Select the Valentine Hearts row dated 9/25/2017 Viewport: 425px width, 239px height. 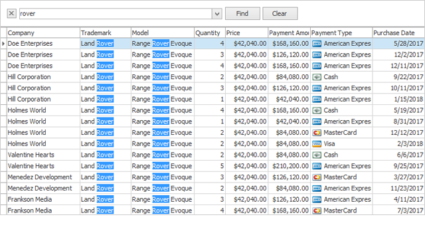212,166
